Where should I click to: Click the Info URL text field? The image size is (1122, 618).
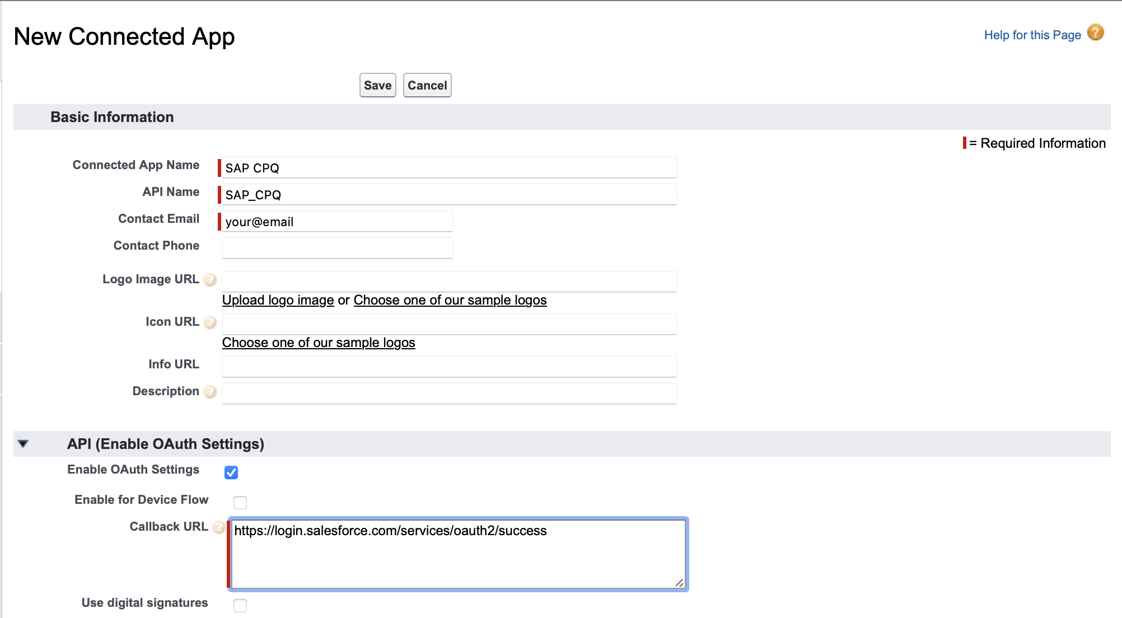[x=449, y=367]
